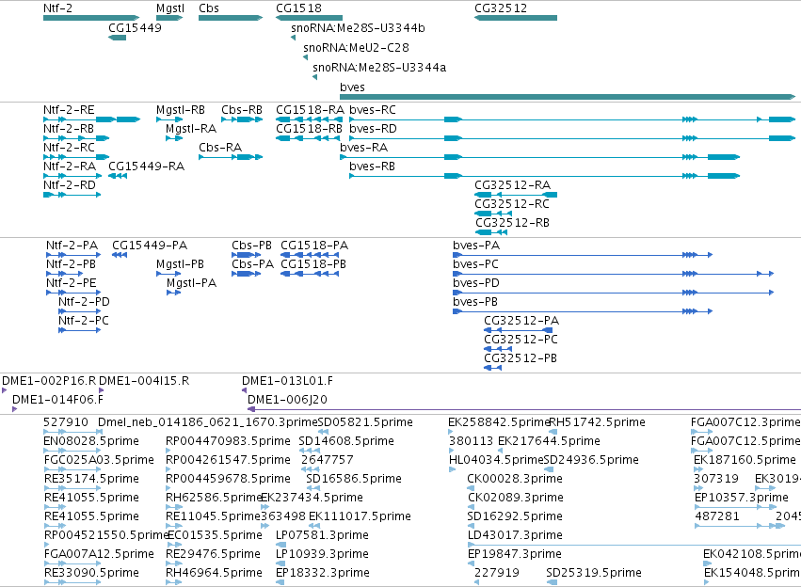Open the Ntf-2-PC protein feature
801x587 pixels.
(80, 330)
